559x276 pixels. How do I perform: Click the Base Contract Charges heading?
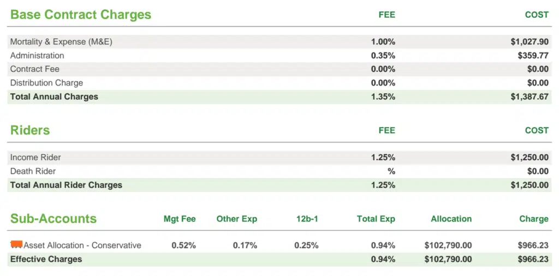81,15
